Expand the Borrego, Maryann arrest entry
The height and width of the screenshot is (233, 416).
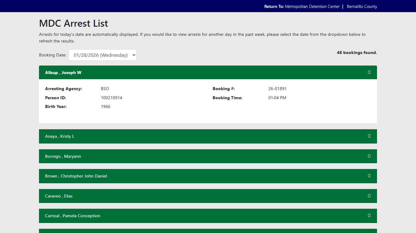208,156
